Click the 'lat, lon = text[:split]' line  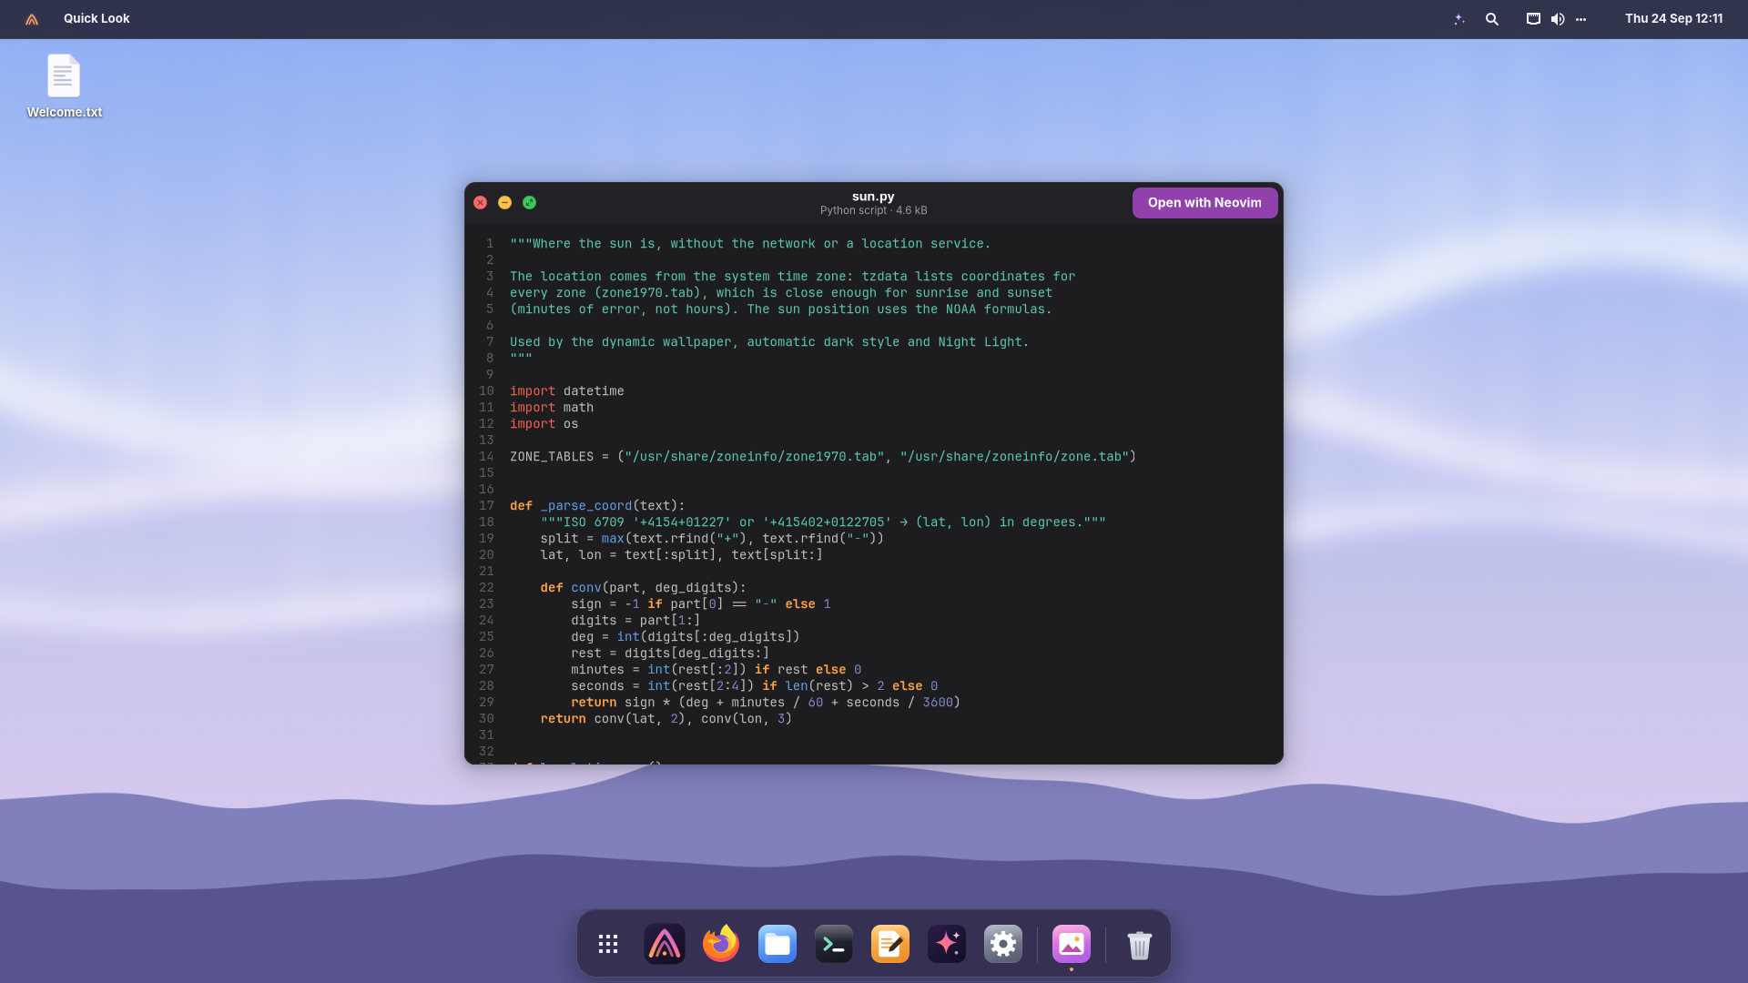(681, 555)
